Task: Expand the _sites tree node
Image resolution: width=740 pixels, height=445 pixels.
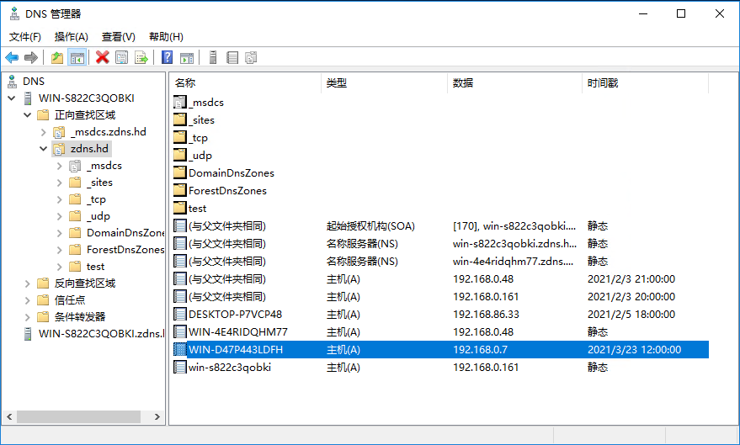Action: click(60, 183)
